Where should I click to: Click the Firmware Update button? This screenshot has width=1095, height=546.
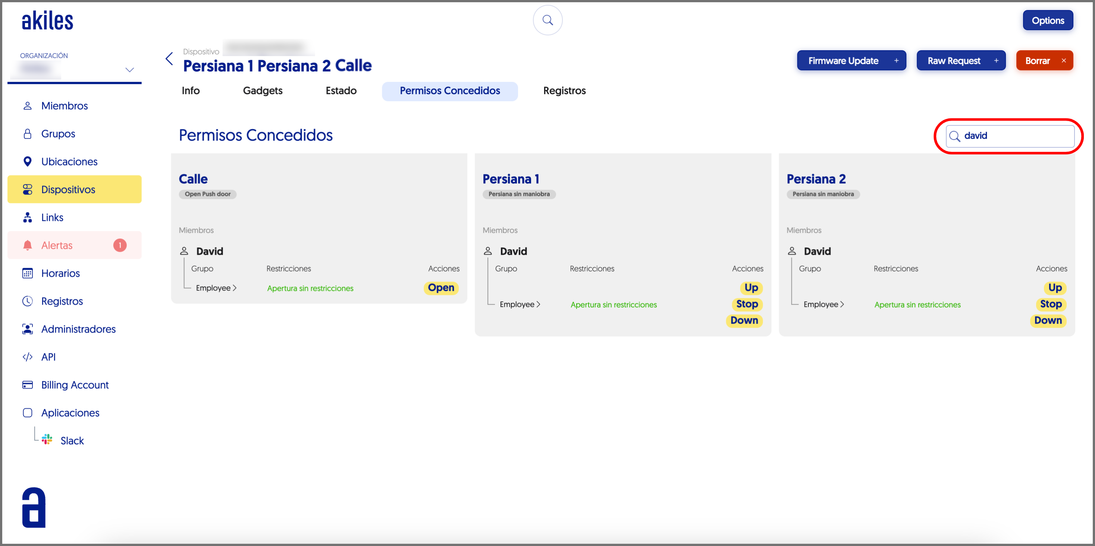[851, 61]
